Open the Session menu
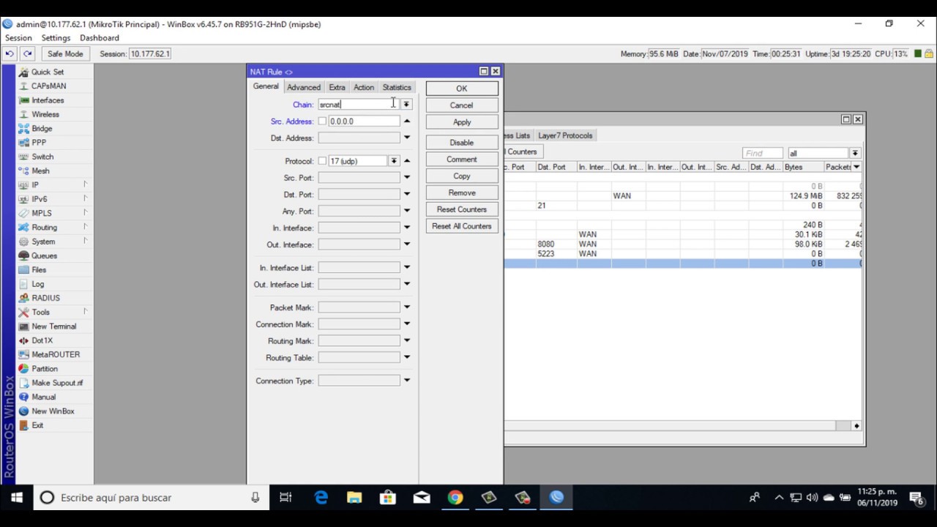Viewport: 937px width, 527px height. [18, 38]
